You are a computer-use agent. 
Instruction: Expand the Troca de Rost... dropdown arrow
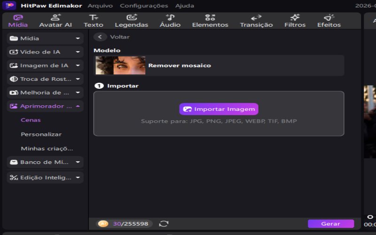coord(78,79)
